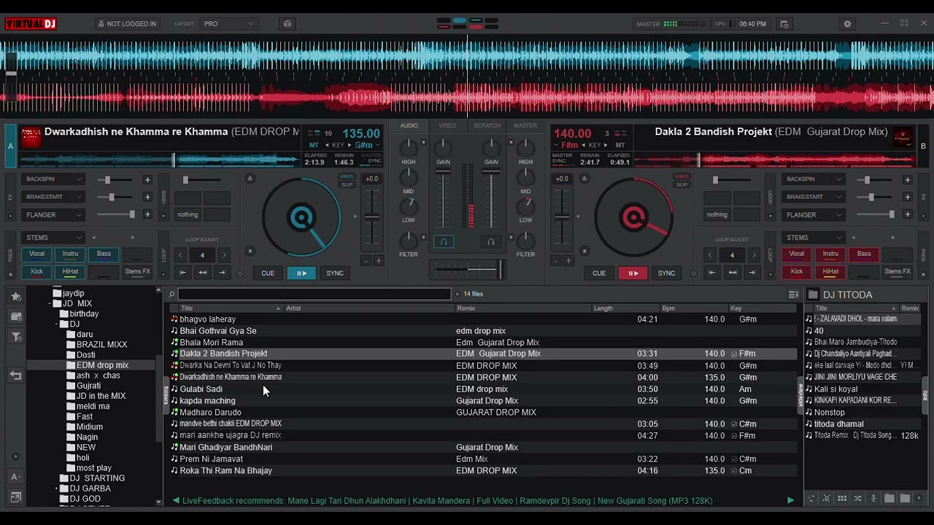The height and width of the screenshot is (525, 934).
Task: Select the Gulabi Sadi track row
Action: point(483,389)
